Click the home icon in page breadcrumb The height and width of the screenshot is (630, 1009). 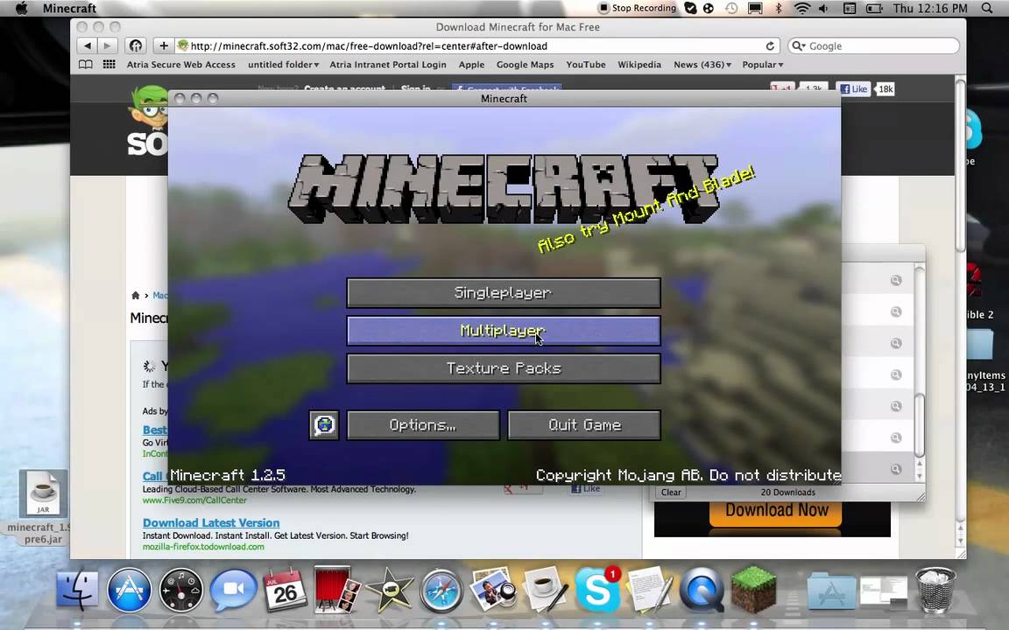click(135, 296)
